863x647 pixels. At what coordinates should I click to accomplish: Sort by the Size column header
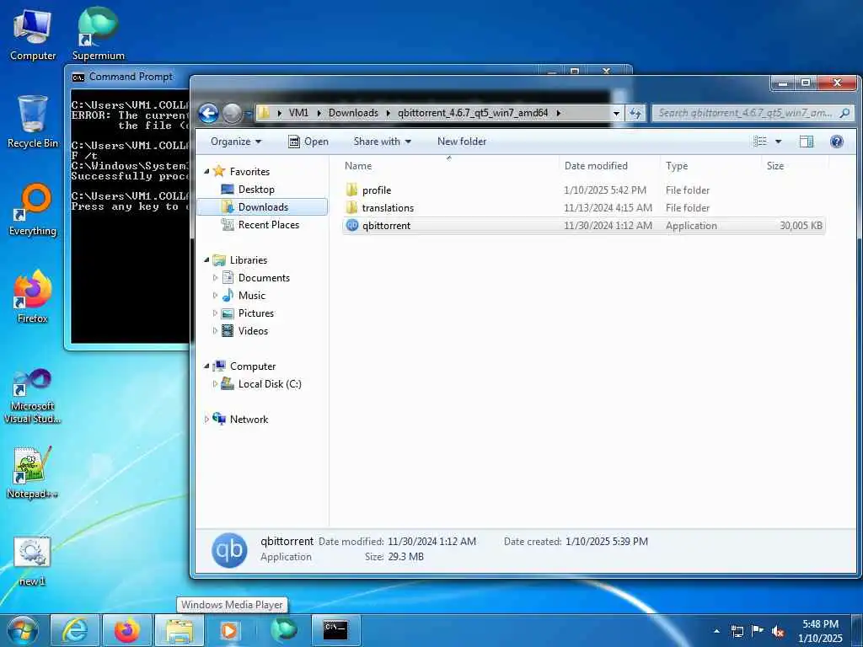coord(795,166)
